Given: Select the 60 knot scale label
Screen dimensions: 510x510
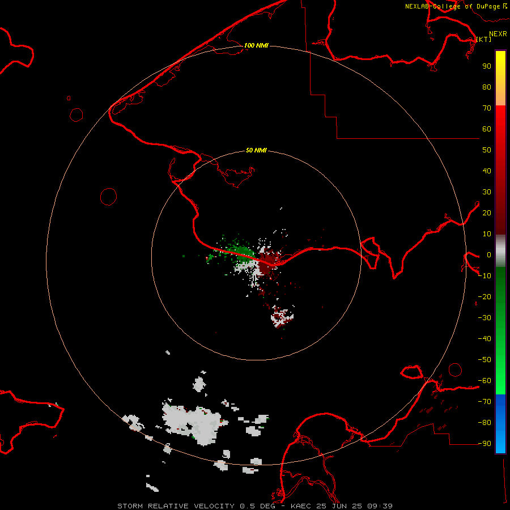Looking at the screenshot, I should [487, 129].
